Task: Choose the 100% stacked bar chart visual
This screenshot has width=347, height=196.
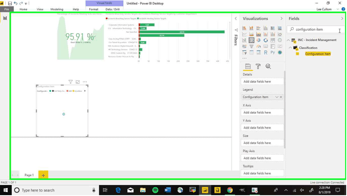Action: point(273,28)
